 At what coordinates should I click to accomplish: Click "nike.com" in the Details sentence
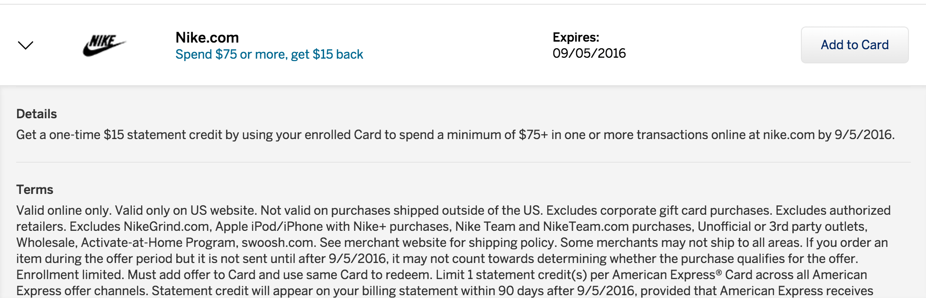pos(789,135)
